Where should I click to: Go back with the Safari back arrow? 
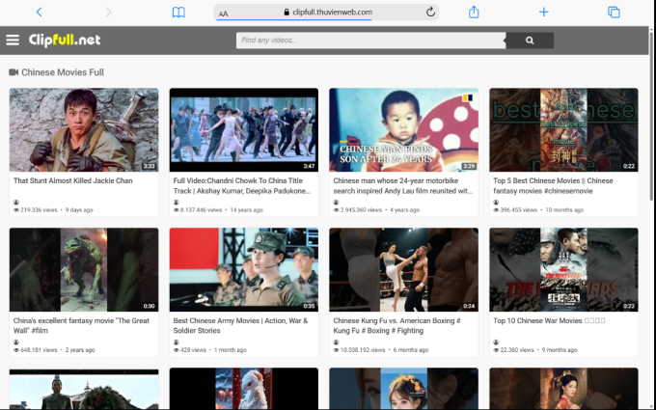tap(39, 13)
